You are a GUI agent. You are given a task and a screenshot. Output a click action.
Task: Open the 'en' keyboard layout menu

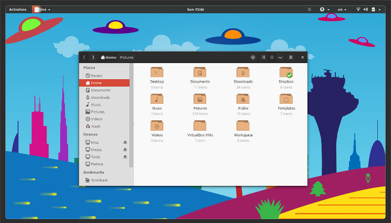(x=342, y=9)
